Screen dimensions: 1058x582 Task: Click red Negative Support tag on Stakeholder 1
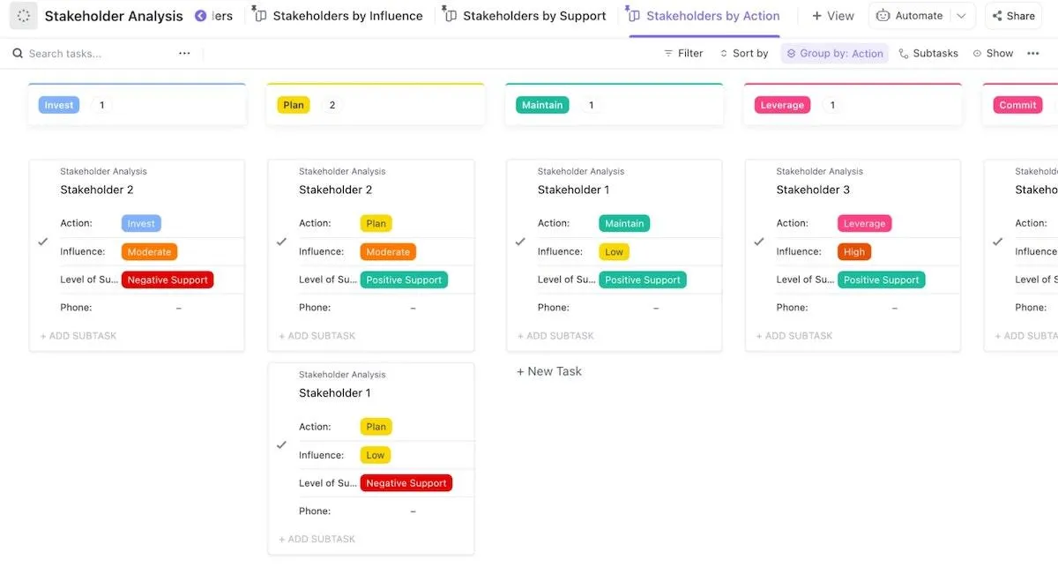[406, 483]
